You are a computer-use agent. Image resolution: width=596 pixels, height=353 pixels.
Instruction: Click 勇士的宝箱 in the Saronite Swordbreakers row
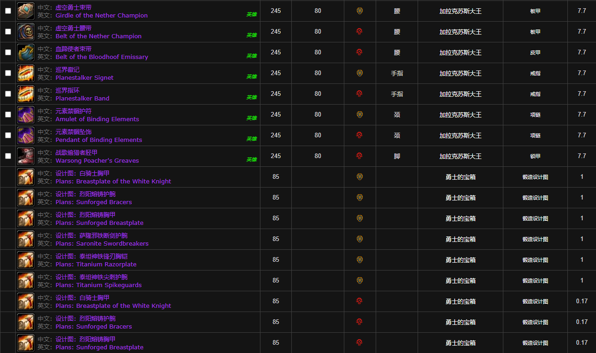point(460,239)
